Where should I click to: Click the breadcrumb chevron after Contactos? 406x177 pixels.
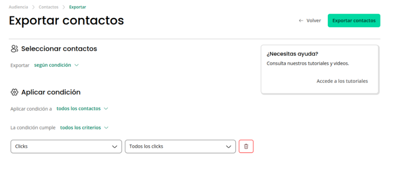tap(64, 7)
